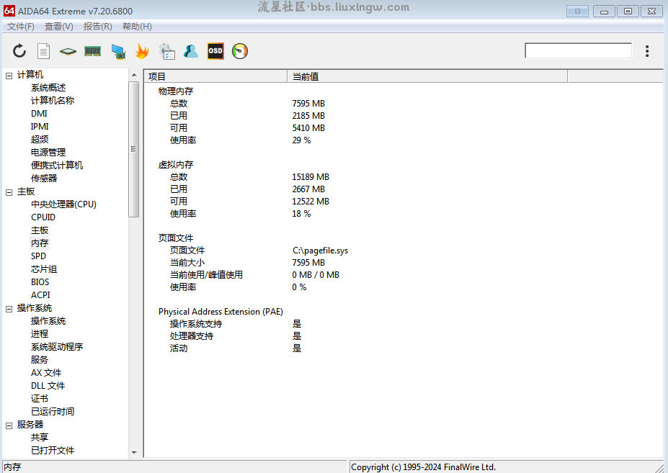Image resolution: width=668 pixels, height=473 pixels.
Task: Click the tree panel scrollbar thumb
Action: pyautogui.click(x=134, y=150)
